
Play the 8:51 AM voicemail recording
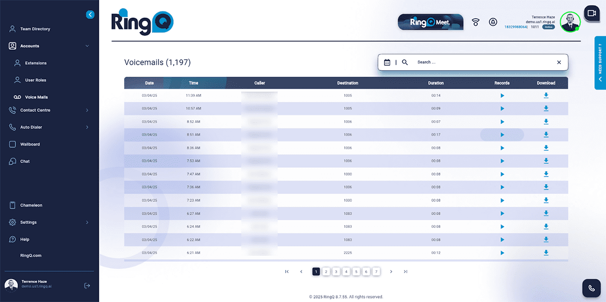pos(502,135)
